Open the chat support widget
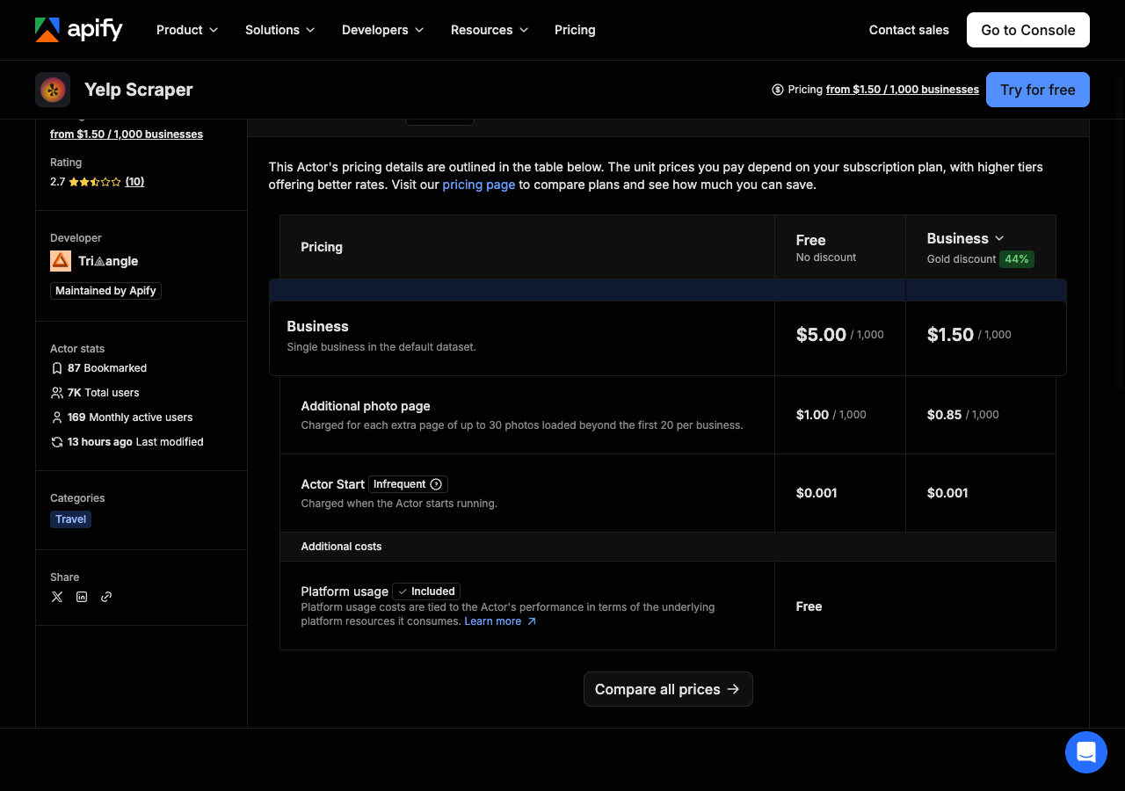This screenshot has height=791, width=1125. (1086, 752)
